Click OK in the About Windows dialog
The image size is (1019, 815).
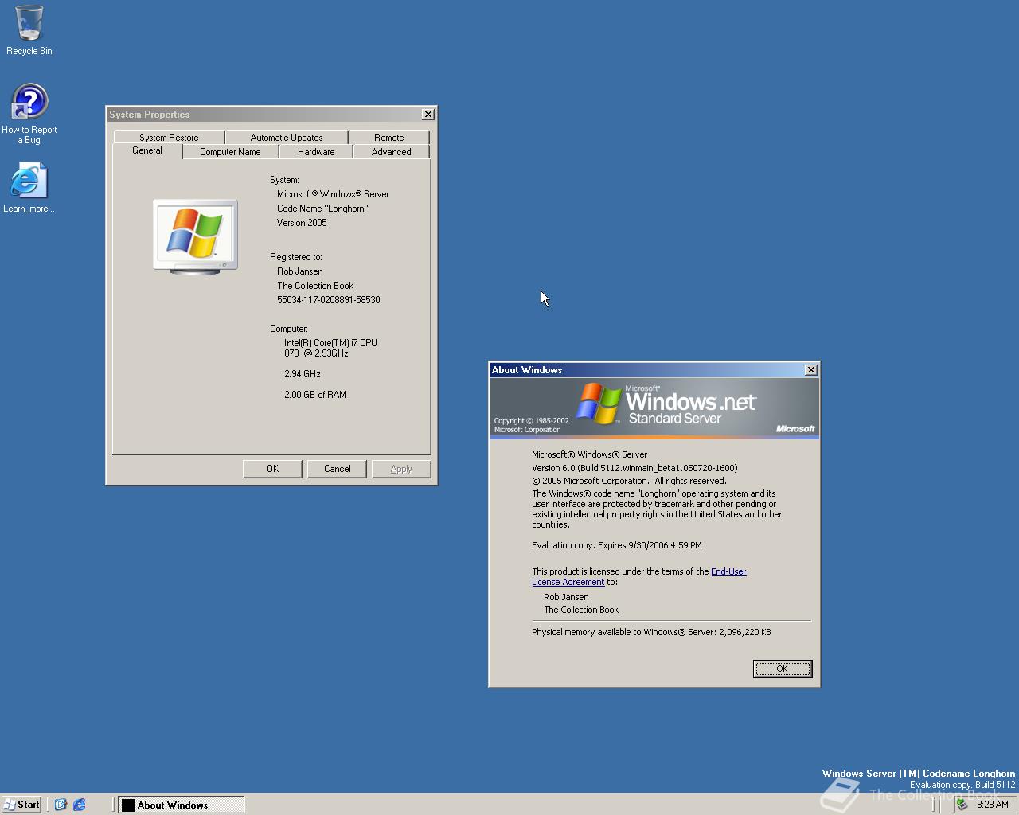pos(783,669)
